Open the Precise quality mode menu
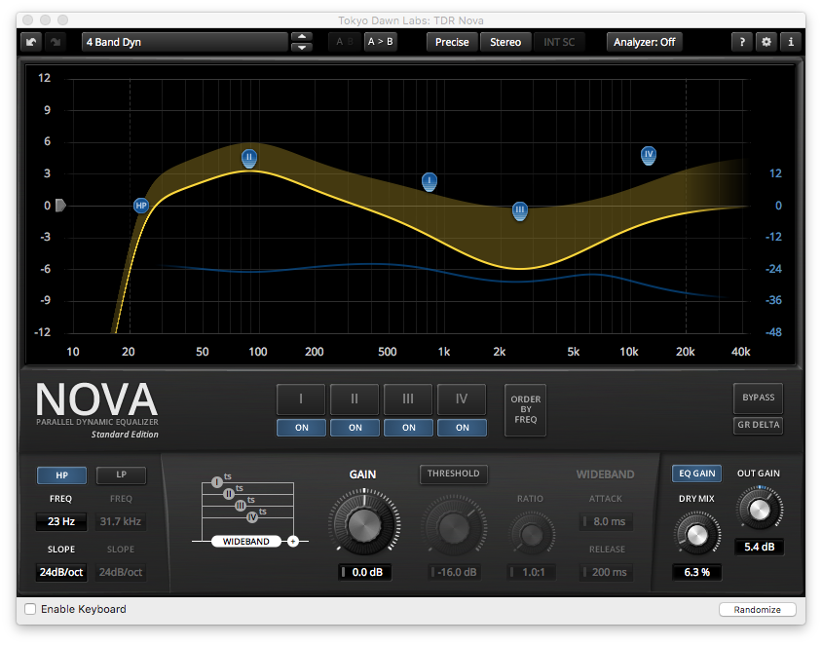The width and height of the screenshot is (822, 645). (x=452, y=42)
